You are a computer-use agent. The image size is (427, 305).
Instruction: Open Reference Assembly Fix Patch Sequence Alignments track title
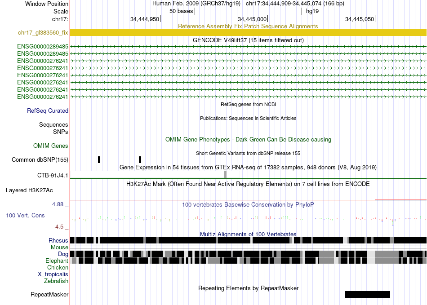(248, 26)
